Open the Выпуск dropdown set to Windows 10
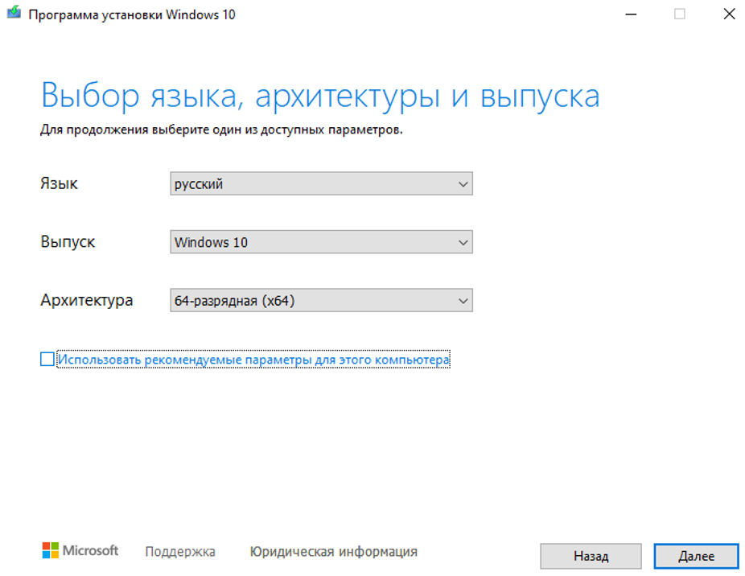This screenshot has height=576, width=745. click(321, 242)
